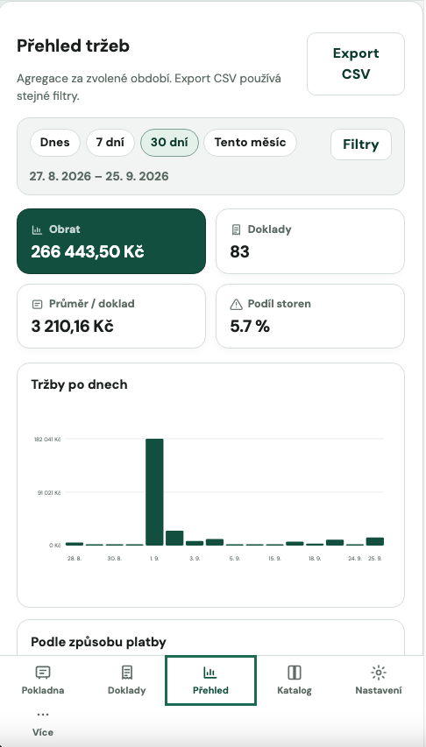Click the 28. 8. axis date label
Image resolution: width=426 pixels, height=747 pixels.
tap(75, 559)
